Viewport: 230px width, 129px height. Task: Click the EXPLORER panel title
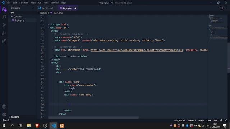16,8
